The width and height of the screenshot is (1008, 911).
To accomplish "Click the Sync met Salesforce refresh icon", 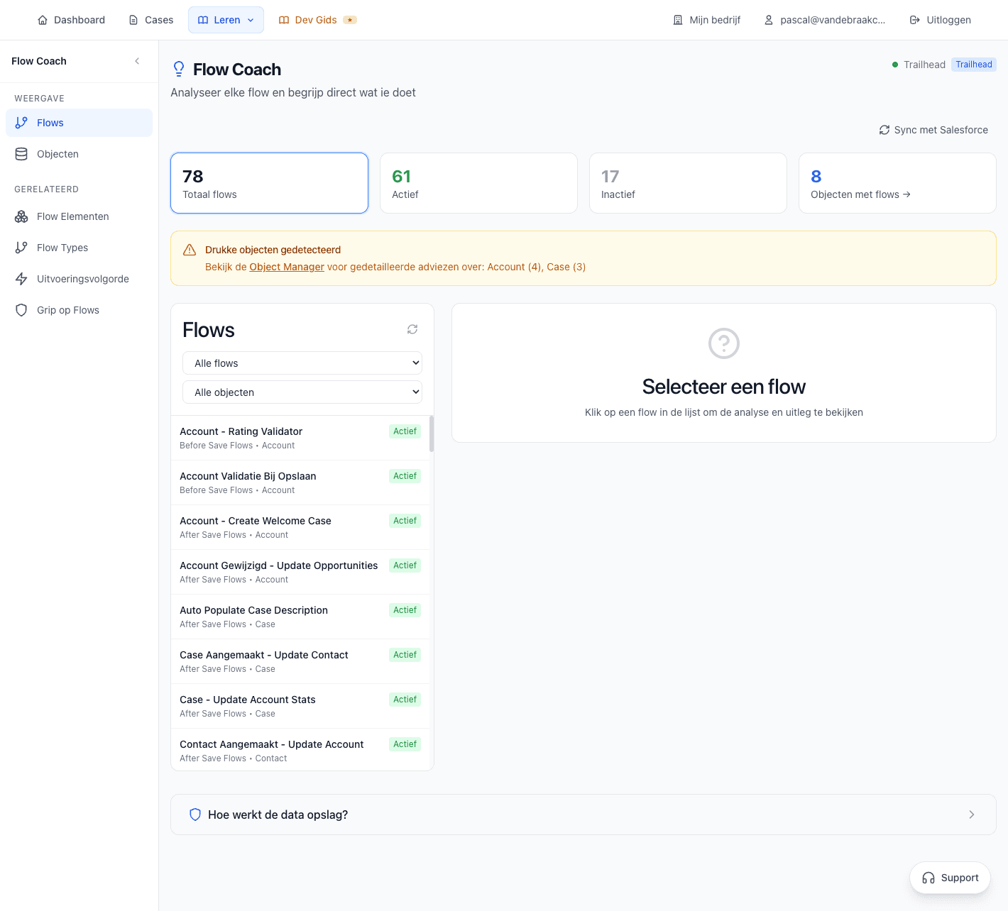I will pyautogui.click(x=884, y=130).
